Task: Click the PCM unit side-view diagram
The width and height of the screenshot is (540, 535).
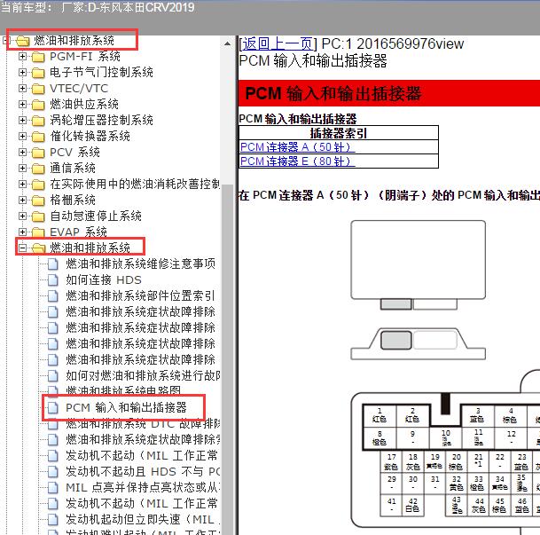Action: 419,344
